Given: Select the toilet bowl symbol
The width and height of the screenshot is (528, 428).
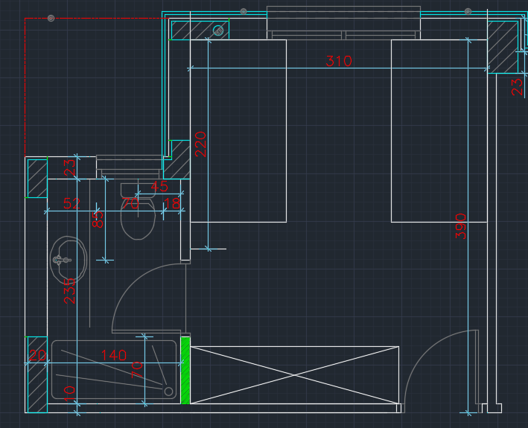Looking at the screenshot, I should click(138, 220).
